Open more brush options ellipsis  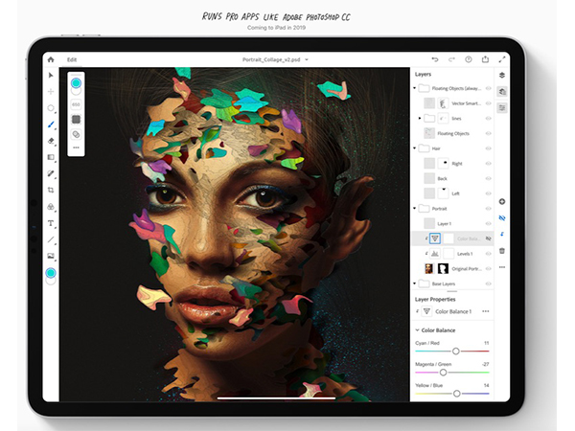76,147
